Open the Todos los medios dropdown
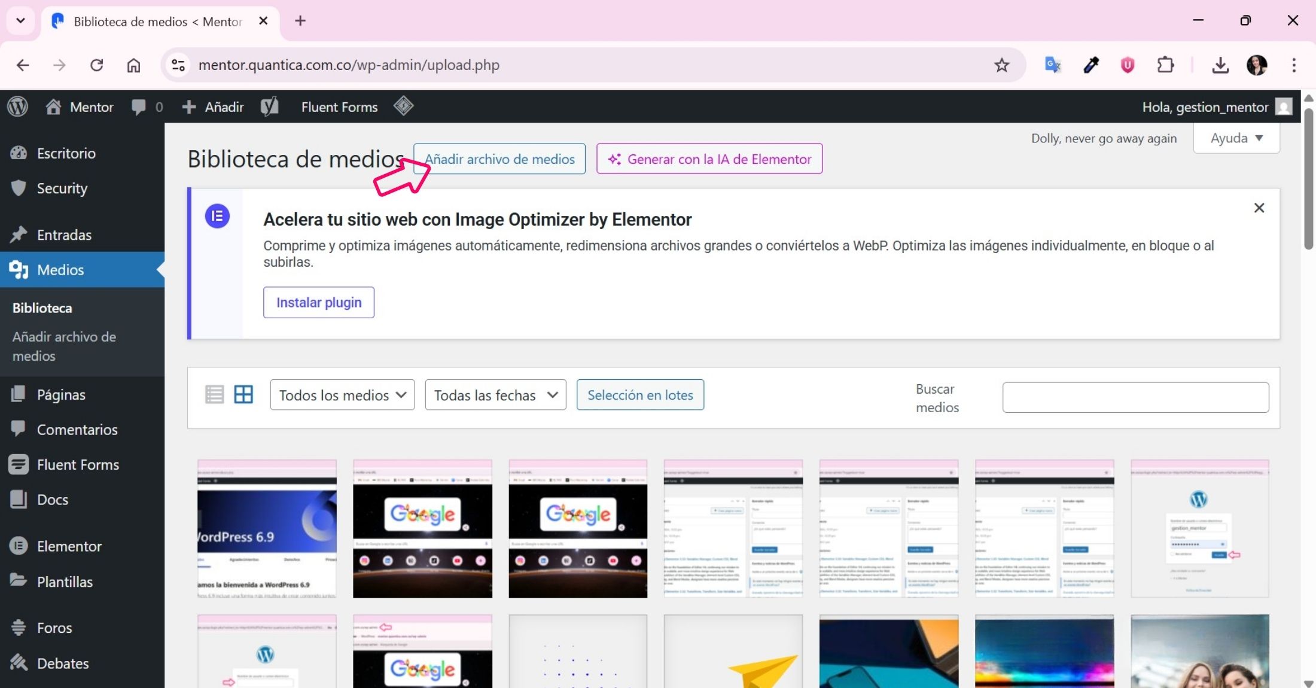1316x688 pixels. (x=342, y=395)
